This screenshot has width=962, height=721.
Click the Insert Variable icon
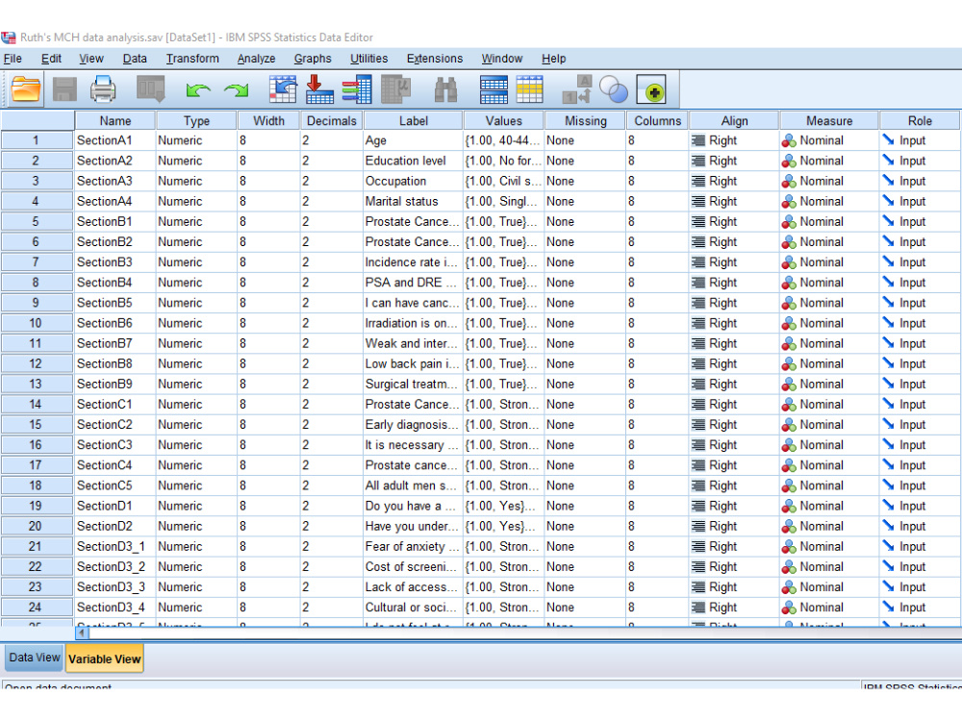click(x=529, y=89)
